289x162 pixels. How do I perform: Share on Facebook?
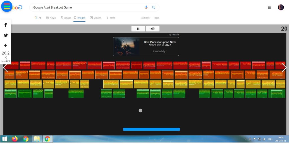pos(6,25)
